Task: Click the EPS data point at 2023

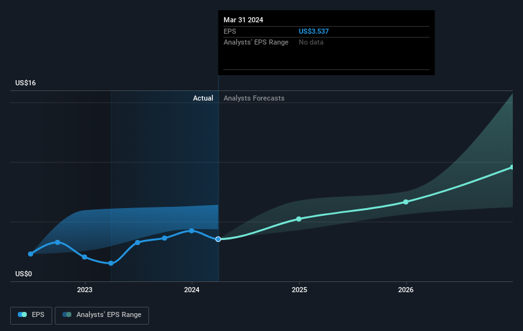Action: (x=84, y=257)
